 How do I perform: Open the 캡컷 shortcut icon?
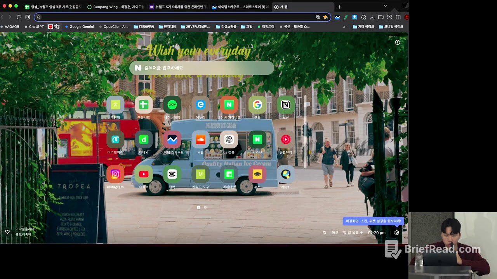click(172, 174)
